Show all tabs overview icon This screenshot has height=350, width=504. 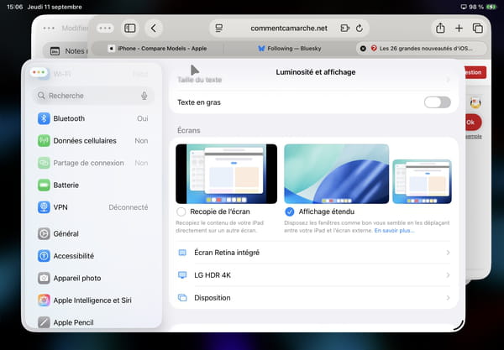tap(477, 28)
